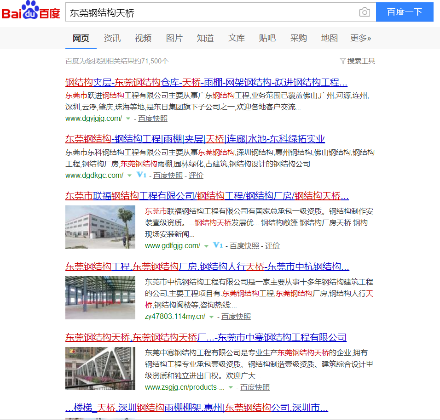440x420 pixels.
Task: Switch to the 知道 tab
Action: click(205, 38)
